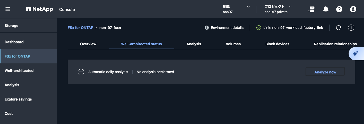Image resolution: width=364 pixels, height=124 pixels.
Task: Open Well-architected in the sidebar
Action: [29, 71]
